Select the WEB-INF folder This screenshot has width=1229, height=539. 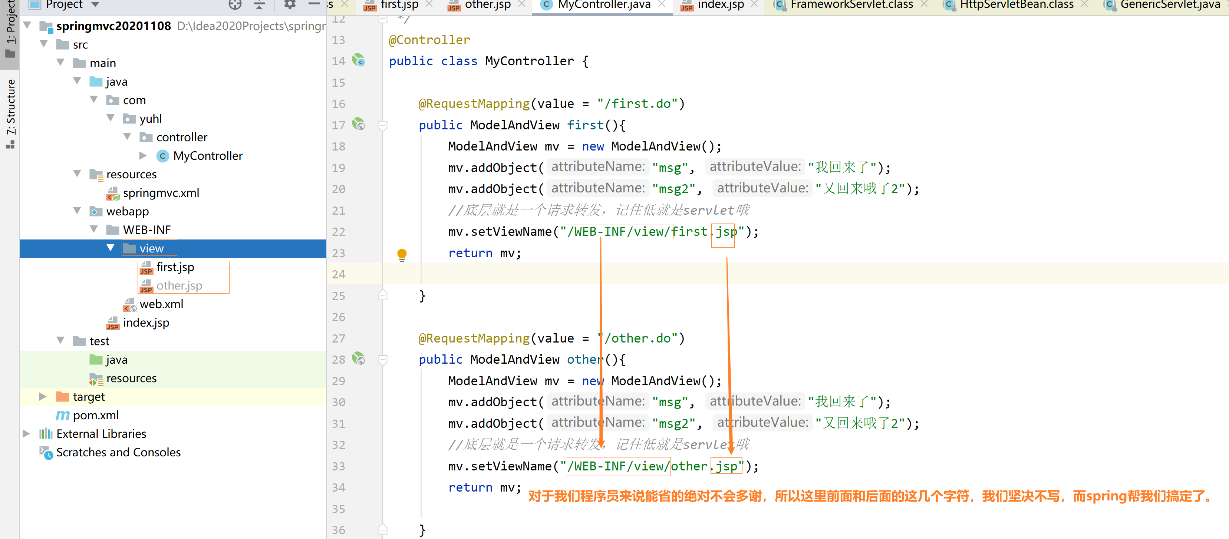point(146,229)
